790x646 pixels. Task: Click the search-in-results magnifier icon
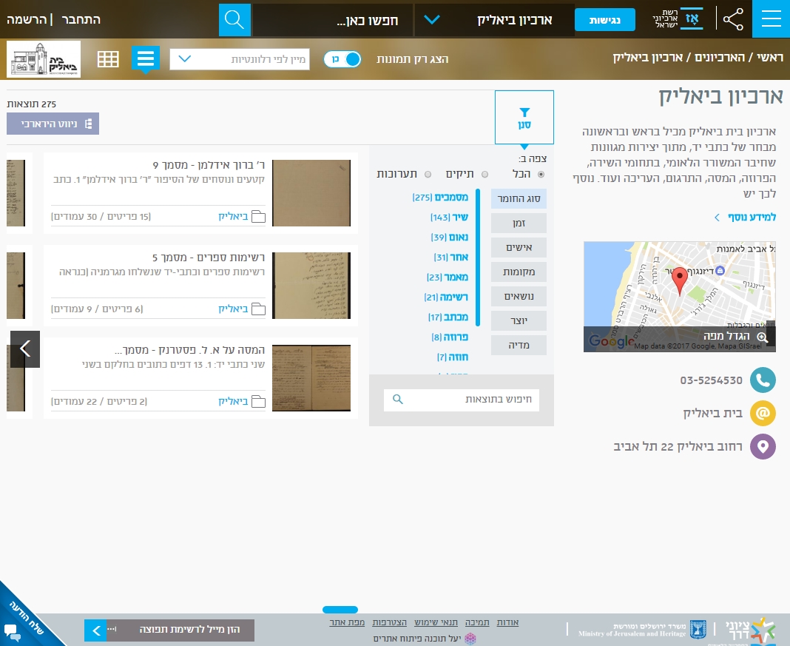397,400
